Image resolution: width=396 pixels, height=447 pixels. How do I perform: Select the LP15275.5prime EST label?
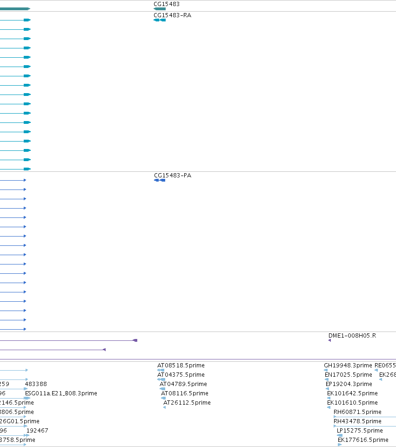[360, 430]
